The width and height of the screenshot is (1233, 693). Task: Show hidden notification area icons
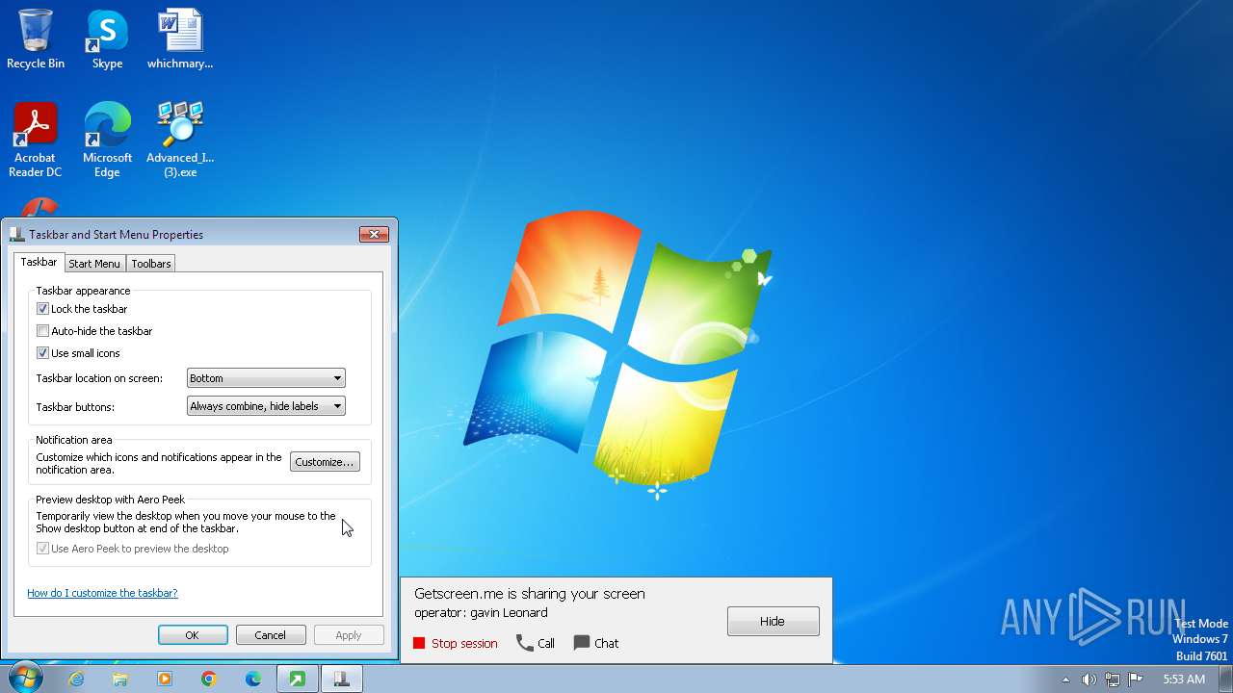click(1065, 680)
